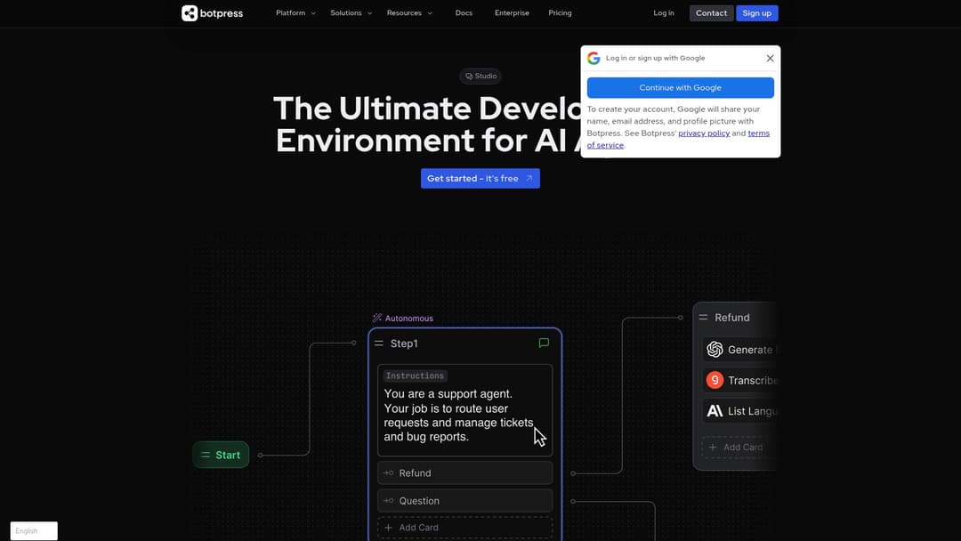Click Add Card in Step1 node
Screen dimensions: 961x541
[464, 528]
